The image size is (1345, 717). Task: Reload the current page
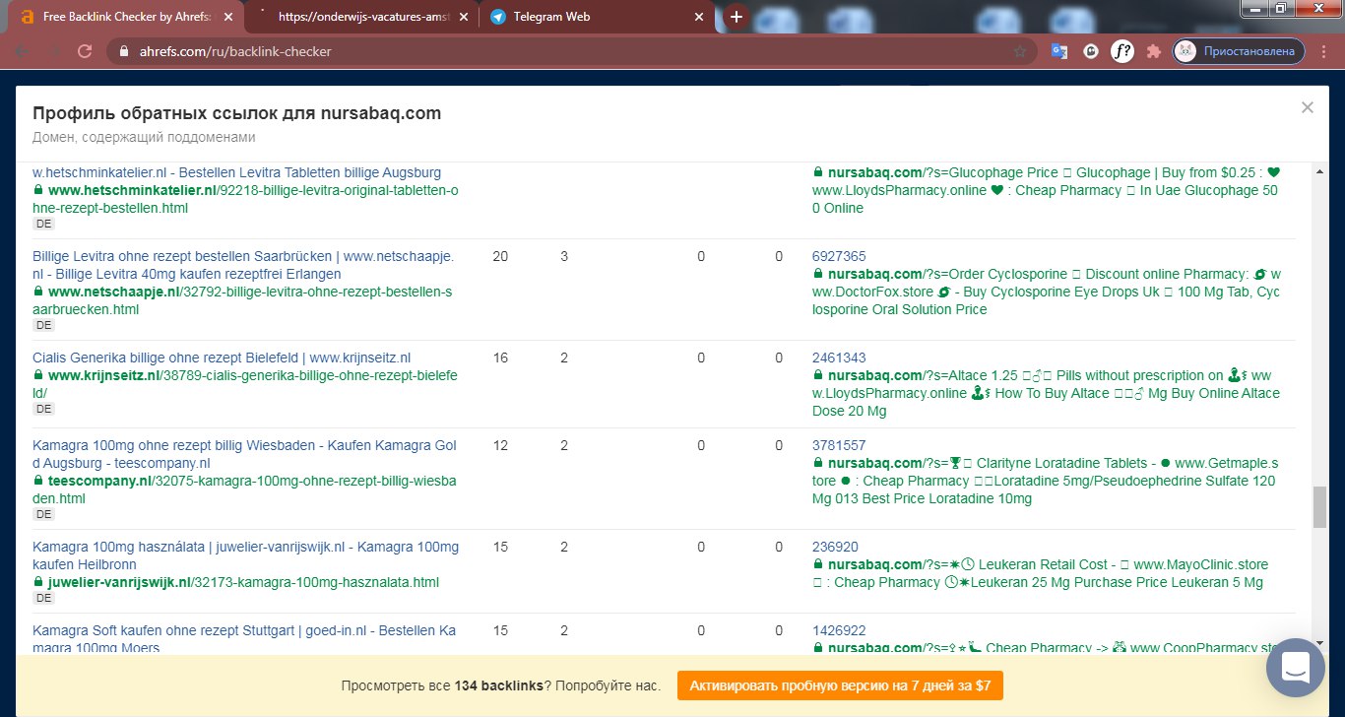[85, 51]
